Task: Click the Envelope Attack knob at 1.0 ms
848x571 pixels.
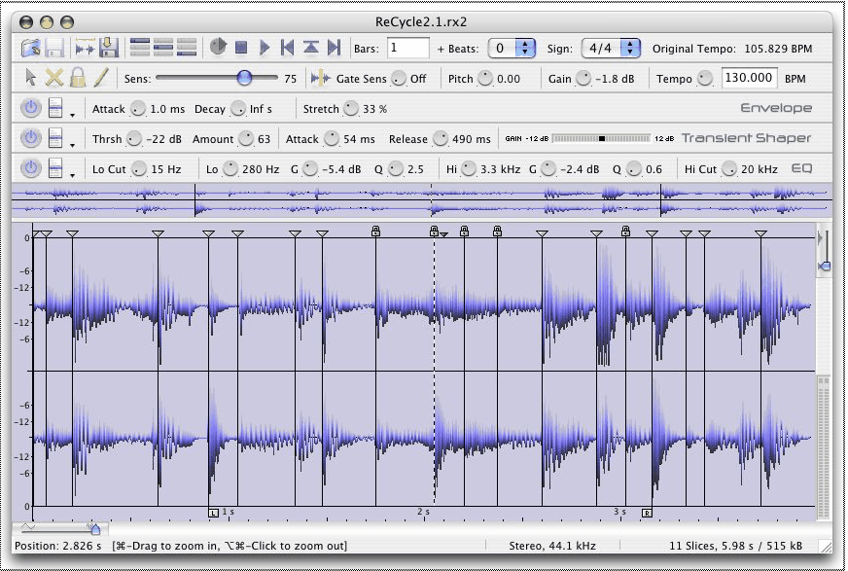Action: [x=138, y=109]
